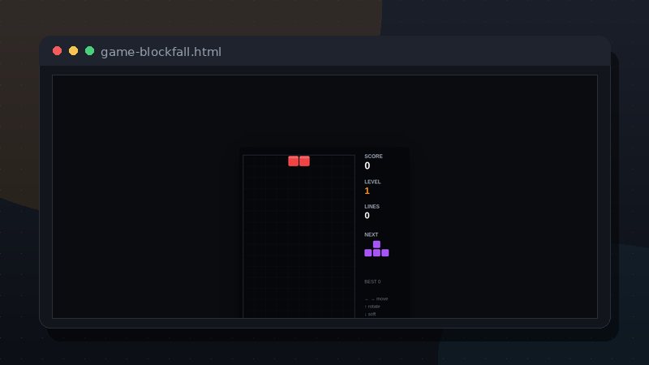Click the NEXT label
This screenshot has width=649, height=365.
tap(371, 234)
